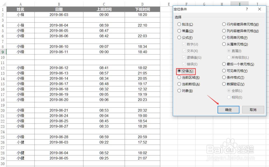The width and height of the screenshot is (269, 167).
Task: Click date cell 2019-06-17
Action: click(59, 84)
